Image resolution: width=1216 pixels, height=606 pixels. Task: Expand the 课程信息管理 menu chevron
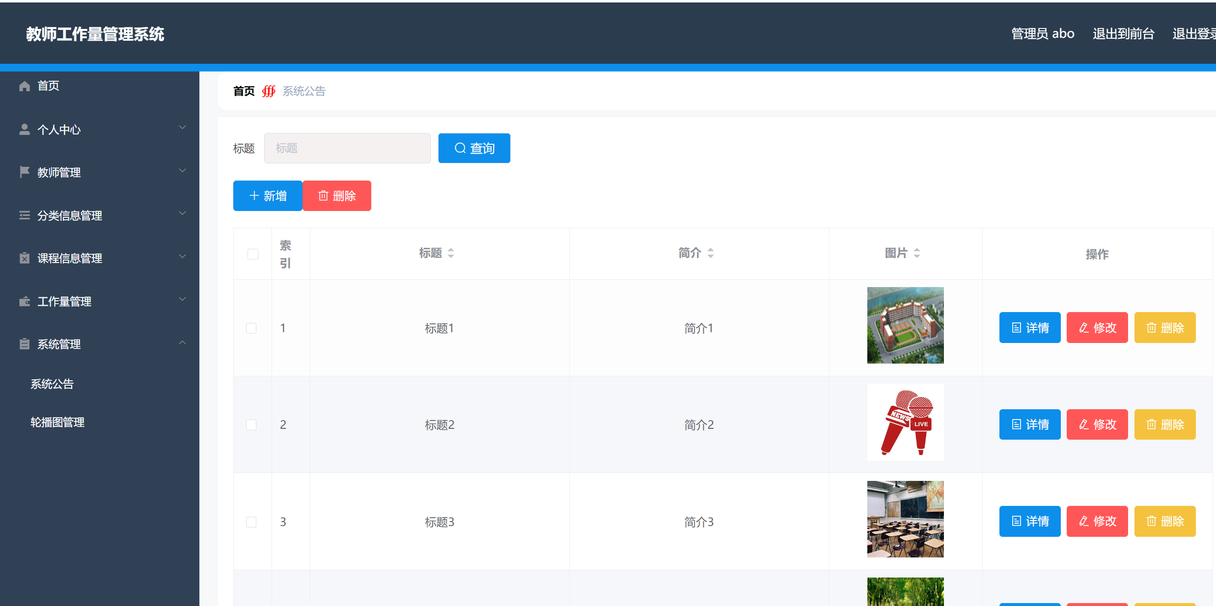pos(182,257)
